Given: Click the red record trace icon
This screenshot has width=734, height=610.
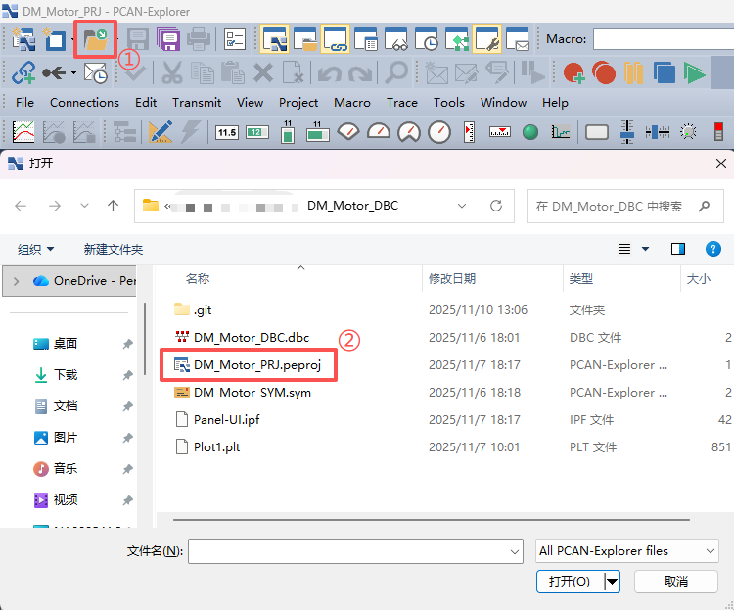Looking at the screenshot, I should [x=604, y=72].
